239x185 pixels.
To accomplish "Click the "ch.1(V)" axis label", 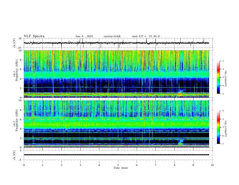I will tap(14, 43).
